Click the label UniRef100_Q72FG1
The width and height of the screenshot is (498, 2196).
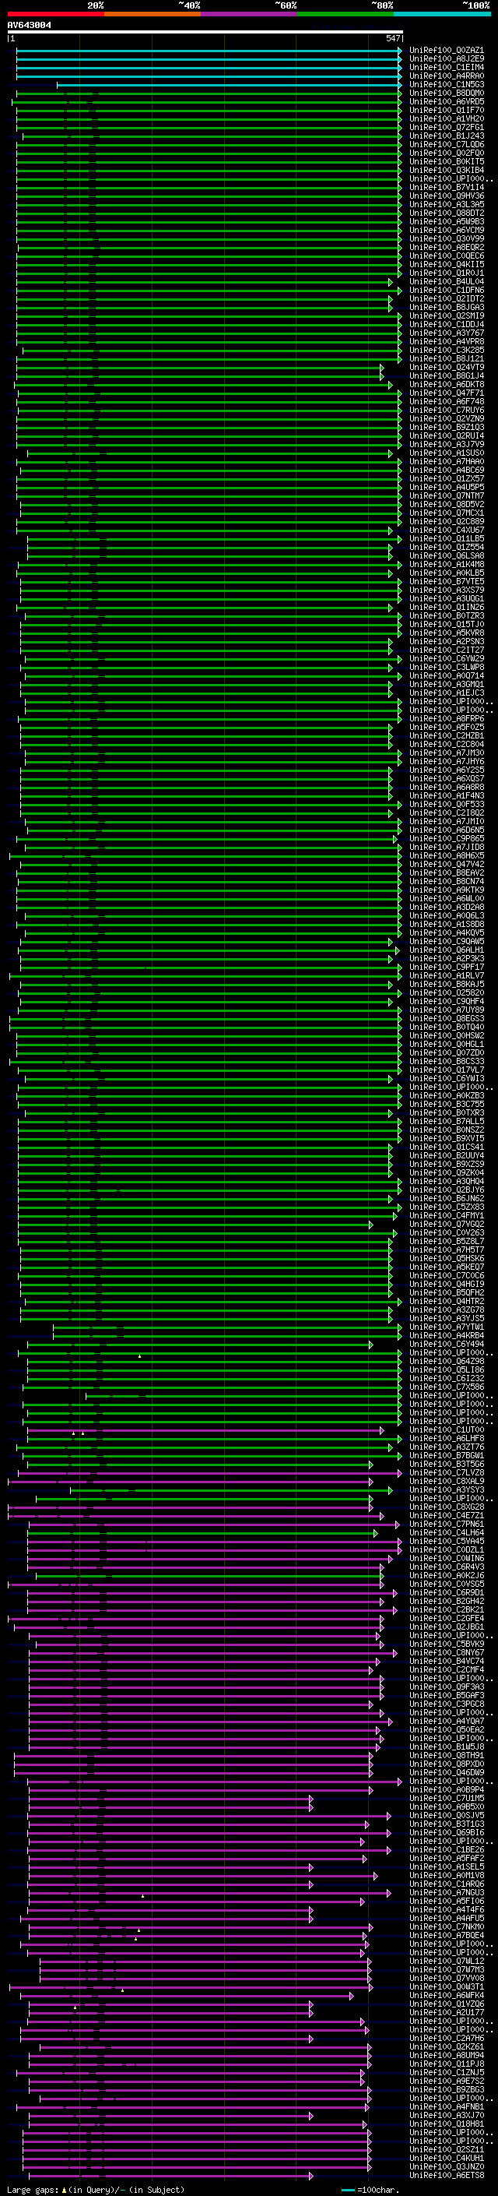click(446, 127)
